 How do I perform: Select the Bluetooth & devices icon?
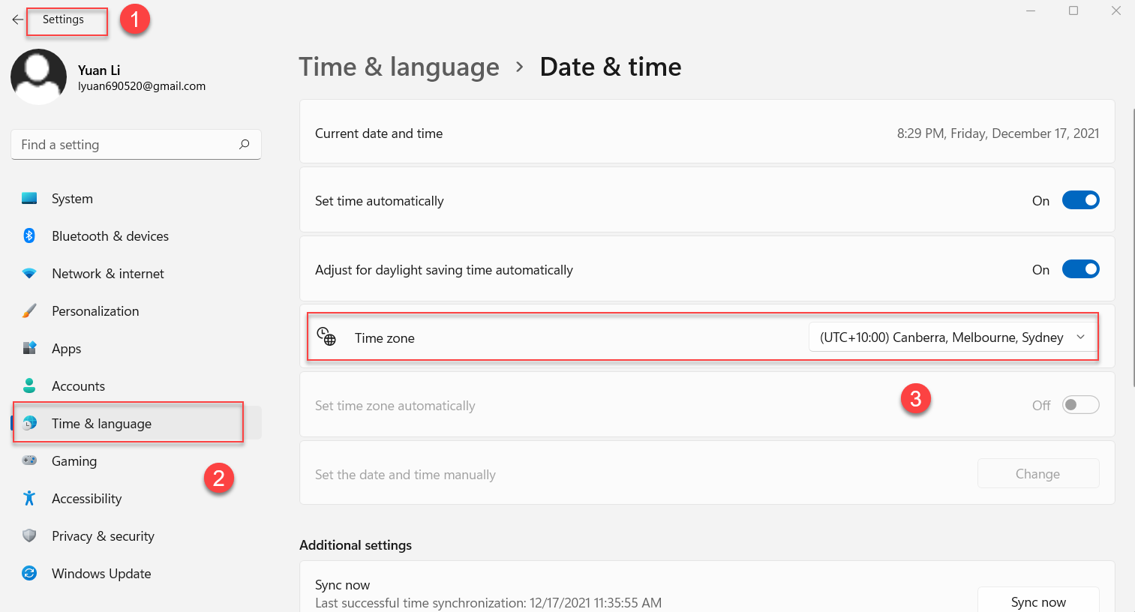point(29,236)
